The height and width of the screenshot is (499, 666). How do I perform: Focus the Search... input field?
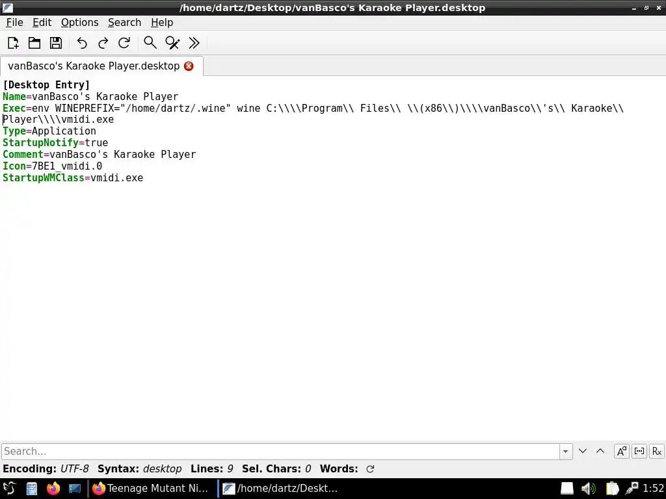pyautogui.click(x=280, y=451)
